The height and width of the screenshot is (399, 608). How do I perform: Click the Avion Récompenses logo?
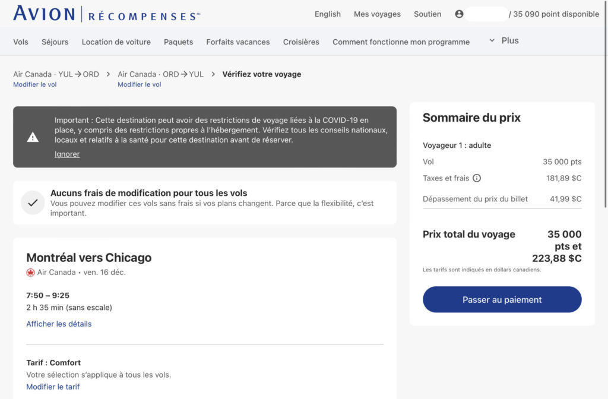[x=106, y=14]
